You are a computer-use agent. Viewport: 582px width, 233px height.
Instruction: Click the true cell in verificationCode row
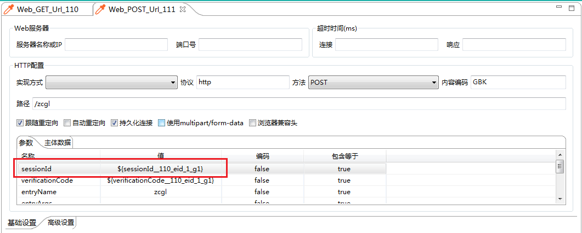344,180
